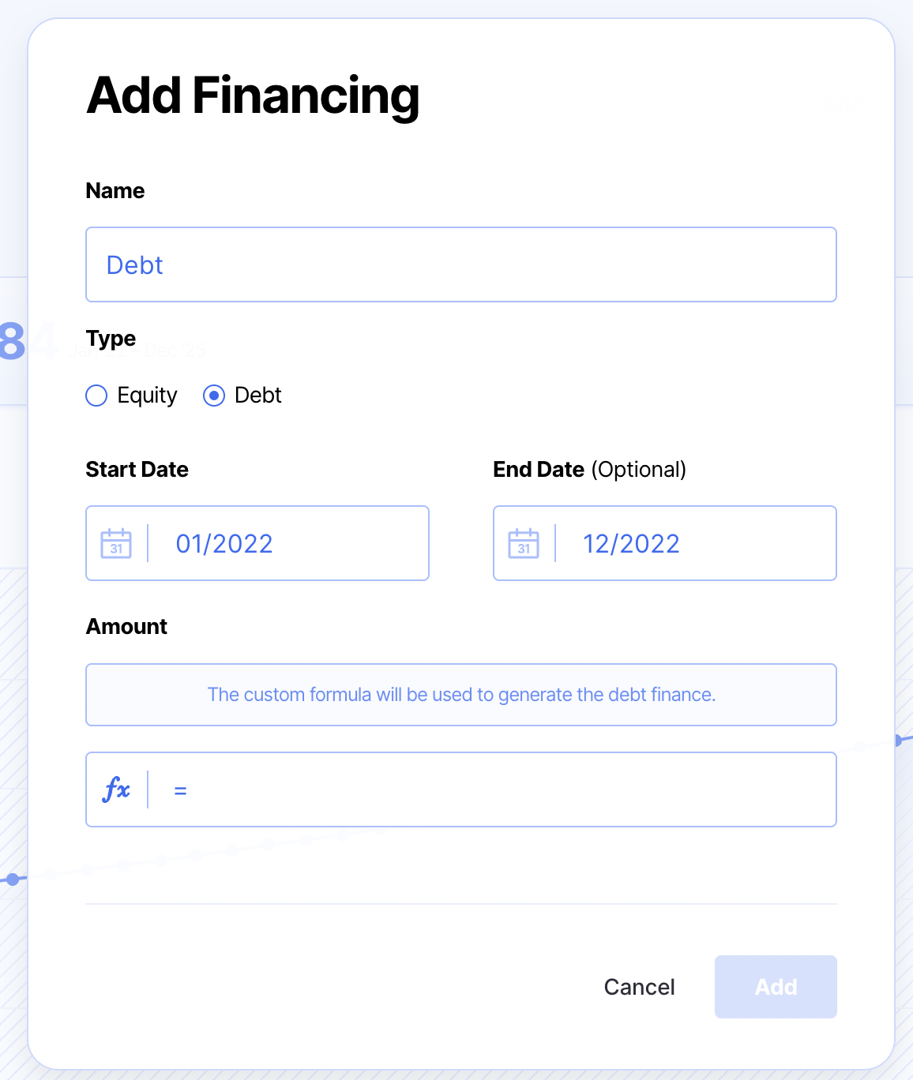Click the "Add Financing" dialog heading
The image size is (913, 1080).
point(253,96)
